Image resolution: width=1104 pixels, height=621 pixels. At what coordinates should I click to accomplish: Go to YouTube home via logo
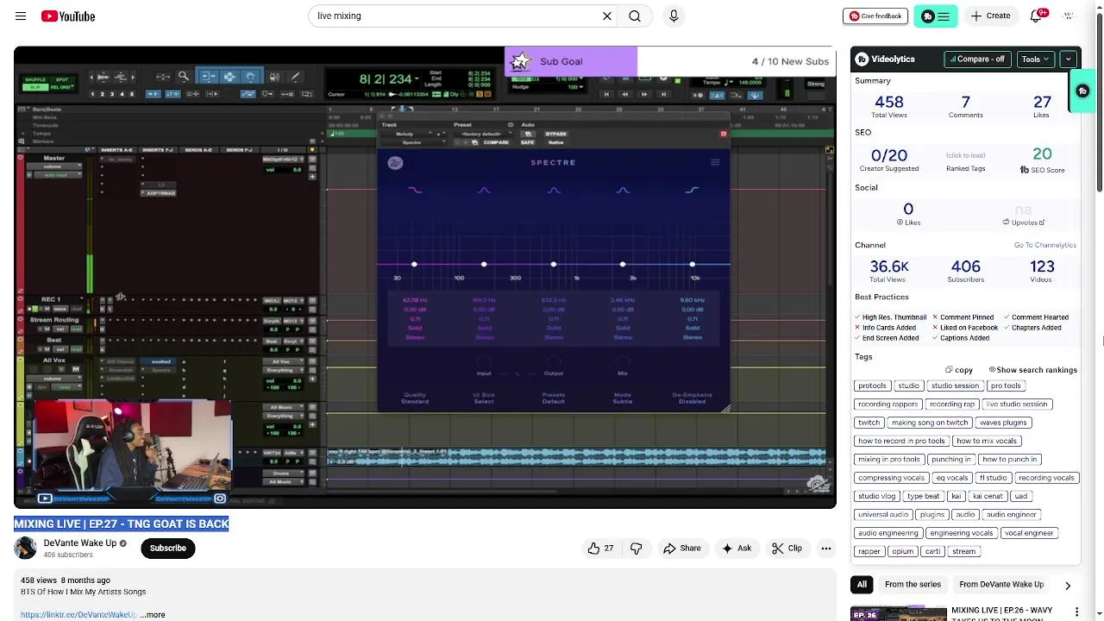coord(68,16)
